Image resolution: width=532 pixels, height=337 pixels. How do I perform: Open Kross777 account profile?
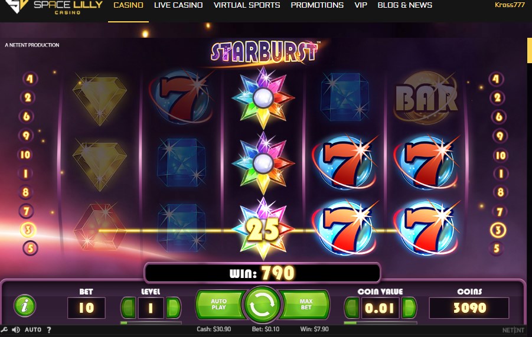pos(510,5)
